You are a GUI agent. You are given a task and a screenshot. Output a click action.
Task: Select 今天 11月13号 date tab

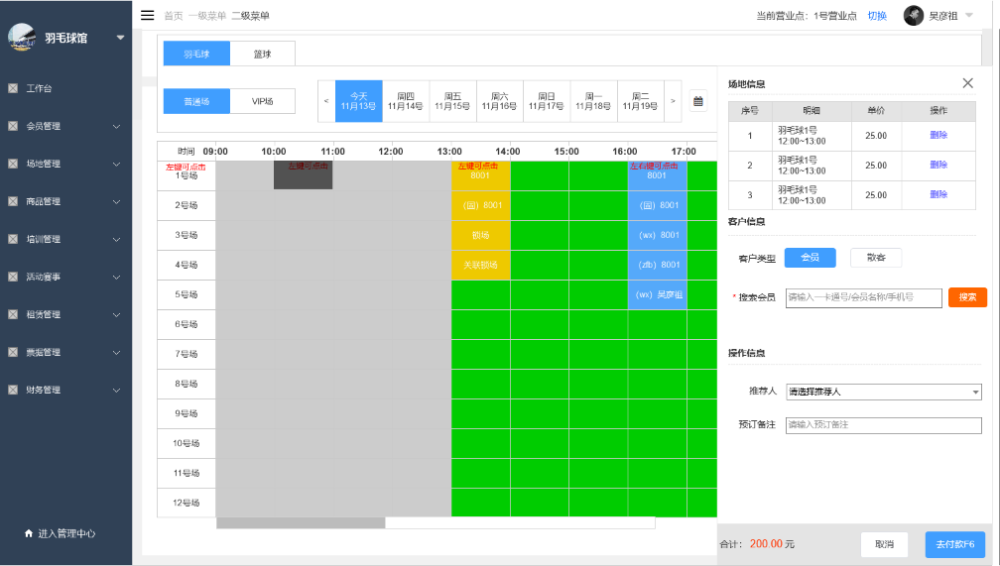pos(358,101)
